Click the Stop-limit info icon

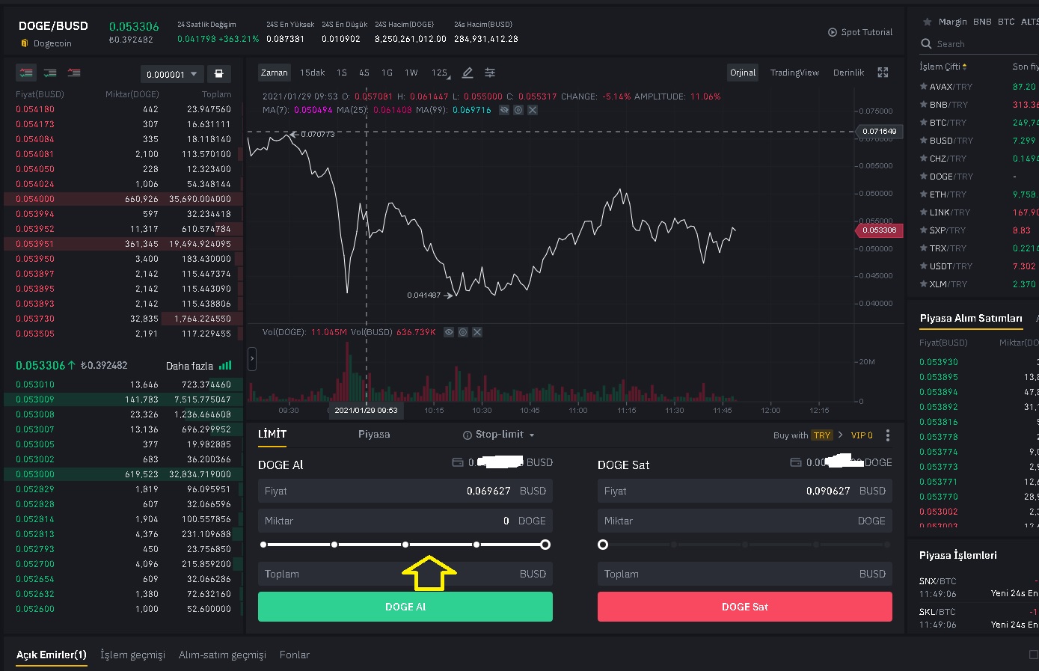pos(468,435)
